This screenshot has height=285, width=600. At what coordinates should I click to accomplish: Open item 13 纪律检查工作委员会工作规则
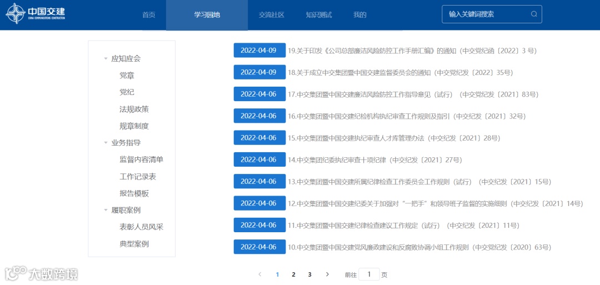[419, 182]
